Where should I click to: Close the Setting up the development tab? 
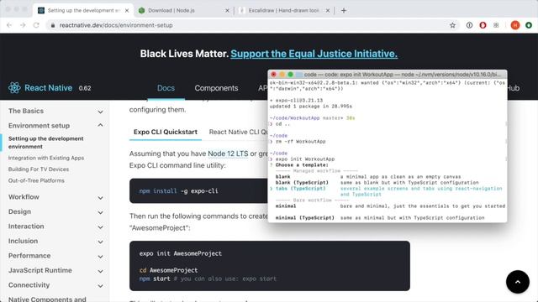(x=127, y=11)
